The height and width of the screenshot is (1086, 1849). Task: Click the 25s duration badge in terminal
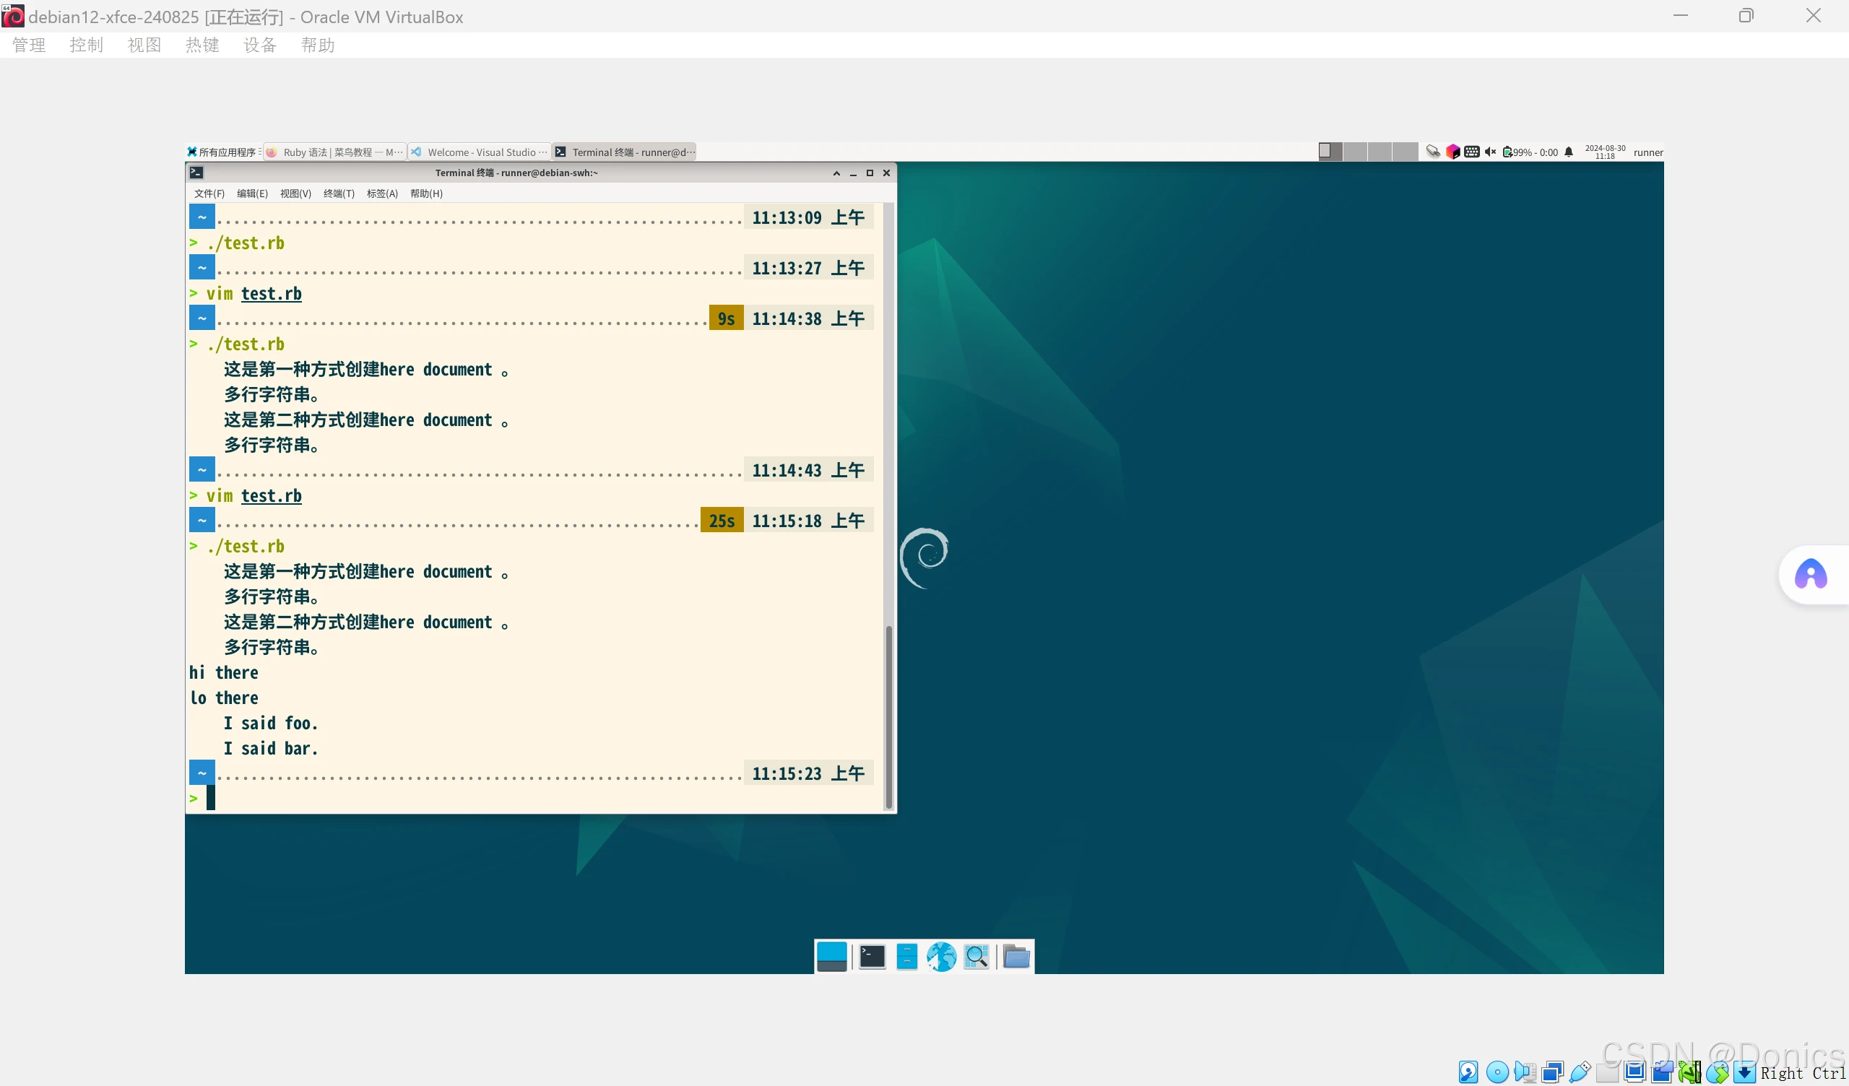[722, 520]
